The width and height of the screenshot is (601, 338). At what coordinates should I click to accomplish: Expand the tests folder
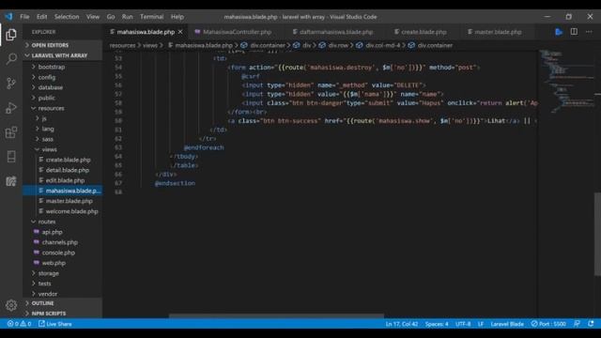point(63,284)
